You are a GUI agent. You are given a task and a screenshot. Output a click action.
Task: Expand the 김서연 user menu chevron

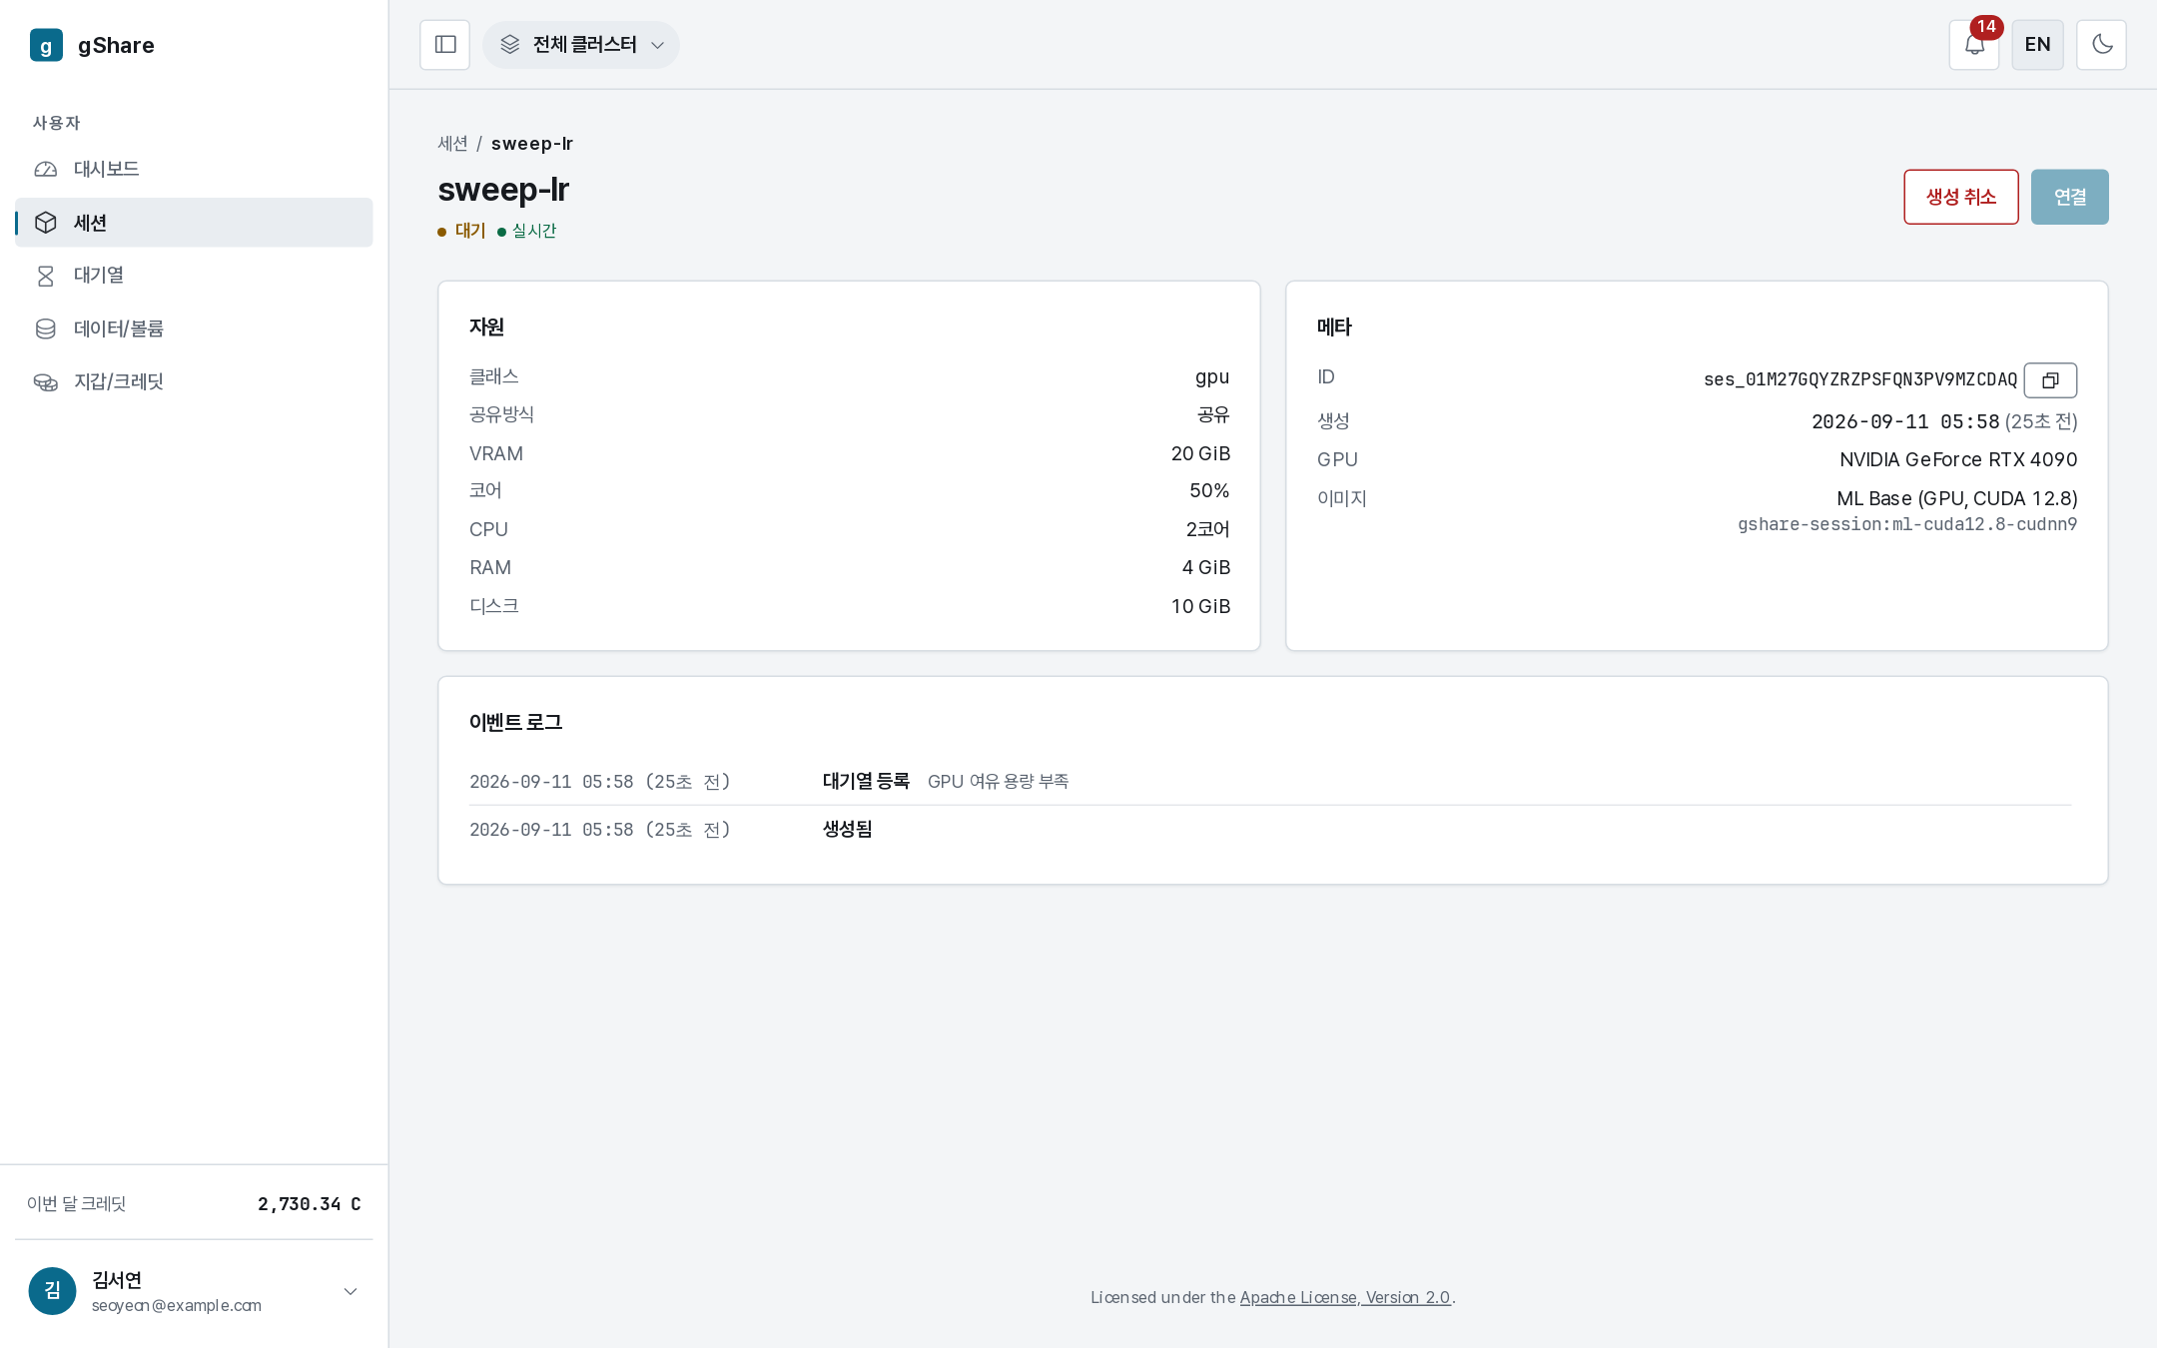[351, 1291]
